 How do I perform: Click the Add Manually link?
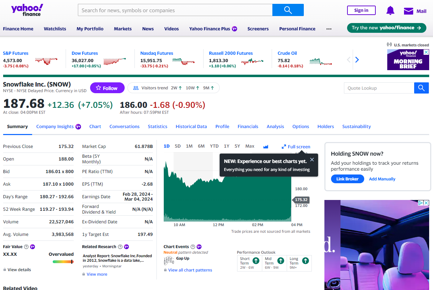click(x=382, y=179)
